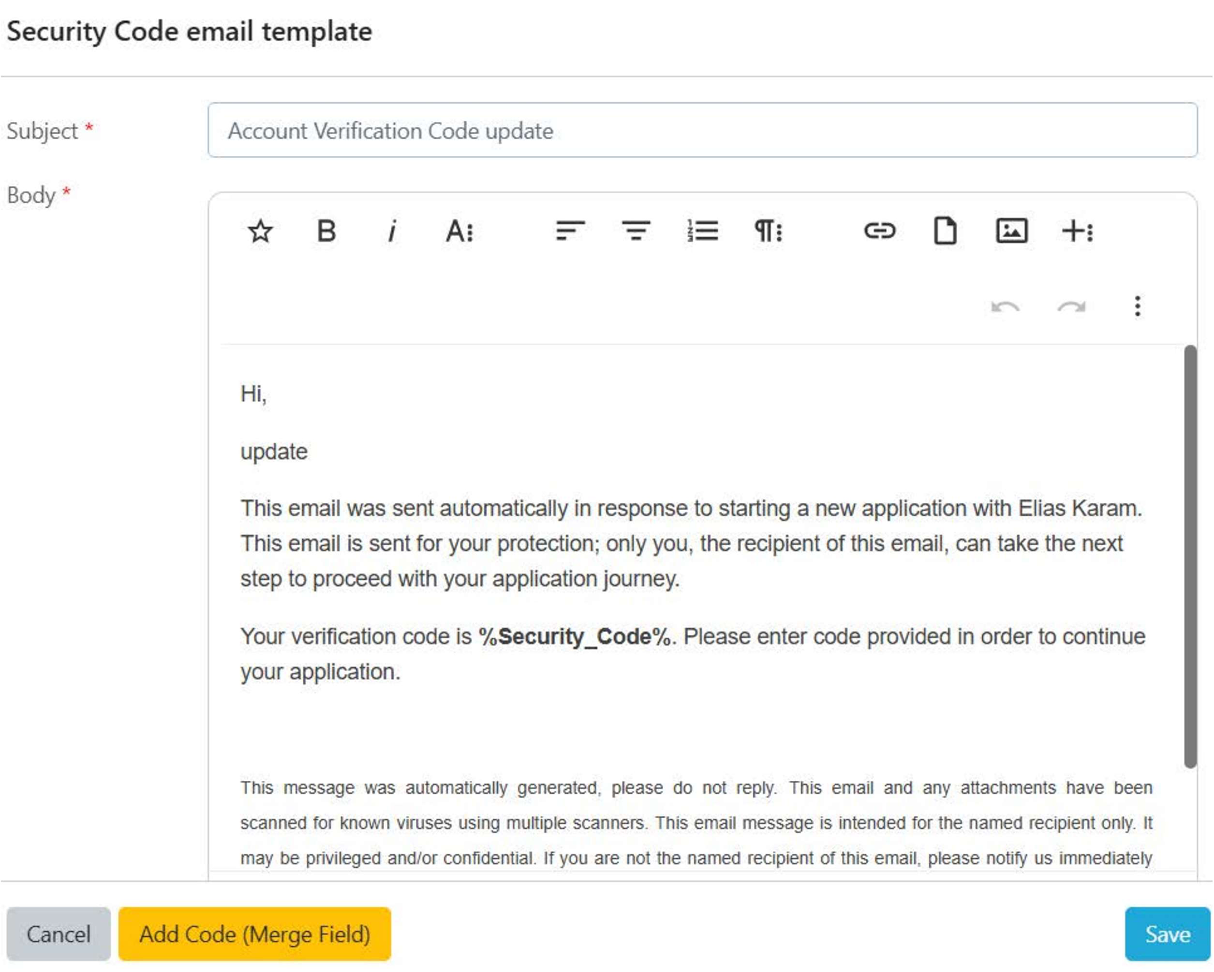1214x972 pixels.
Task: Click the Cancel button
Action: pyautogui.click(x=59, y=934)
